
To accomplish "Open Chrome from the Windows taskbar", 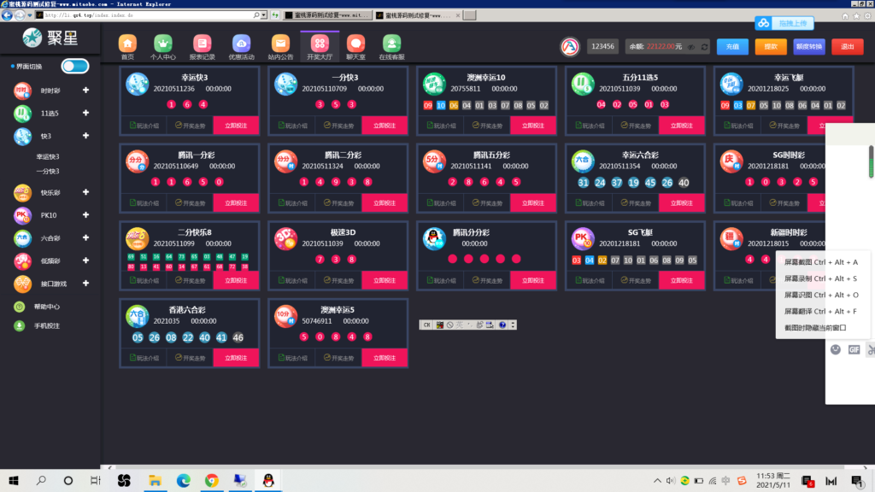I will pos(211,481).
